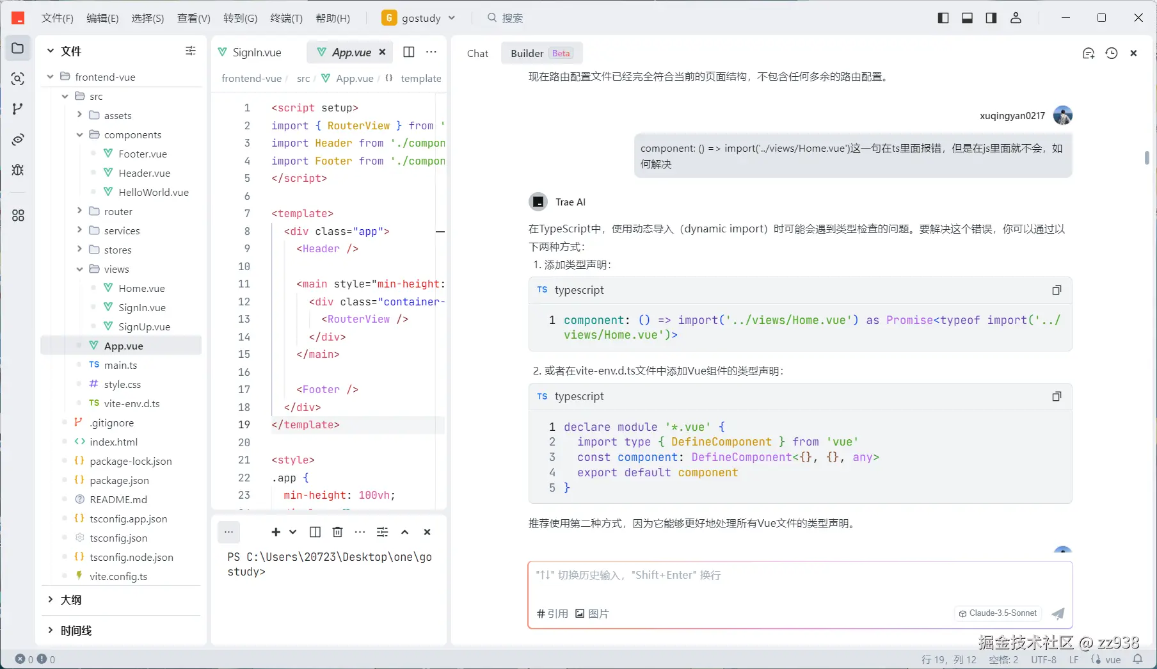Open the 查看(V) menu
This screenshot has height=669, width=1157.
(194, 18)
